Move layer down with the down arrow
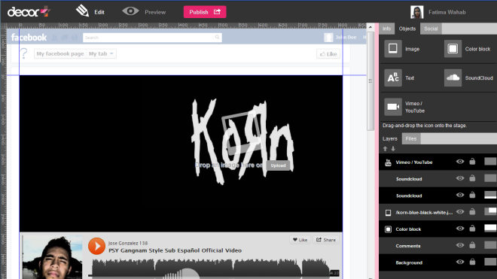 point(393,149)
